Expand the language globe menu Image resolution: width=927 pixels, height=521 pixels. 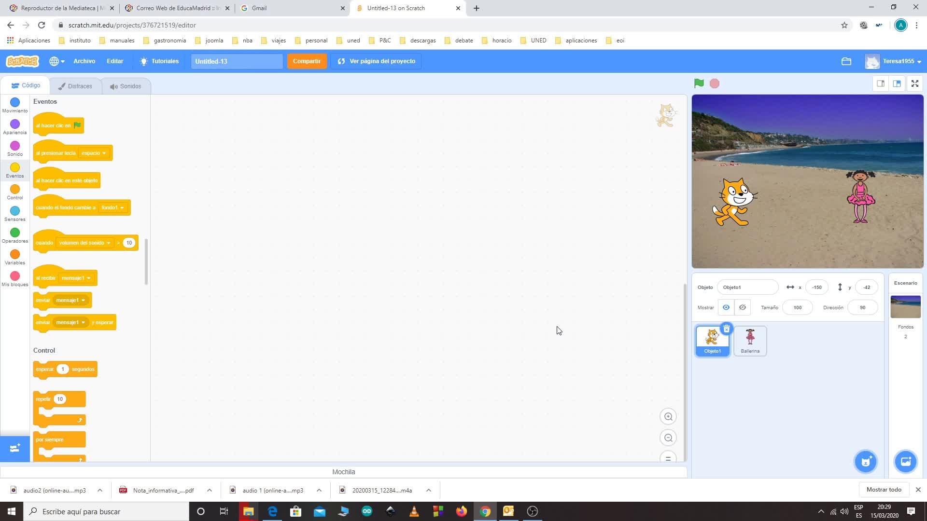57,61
